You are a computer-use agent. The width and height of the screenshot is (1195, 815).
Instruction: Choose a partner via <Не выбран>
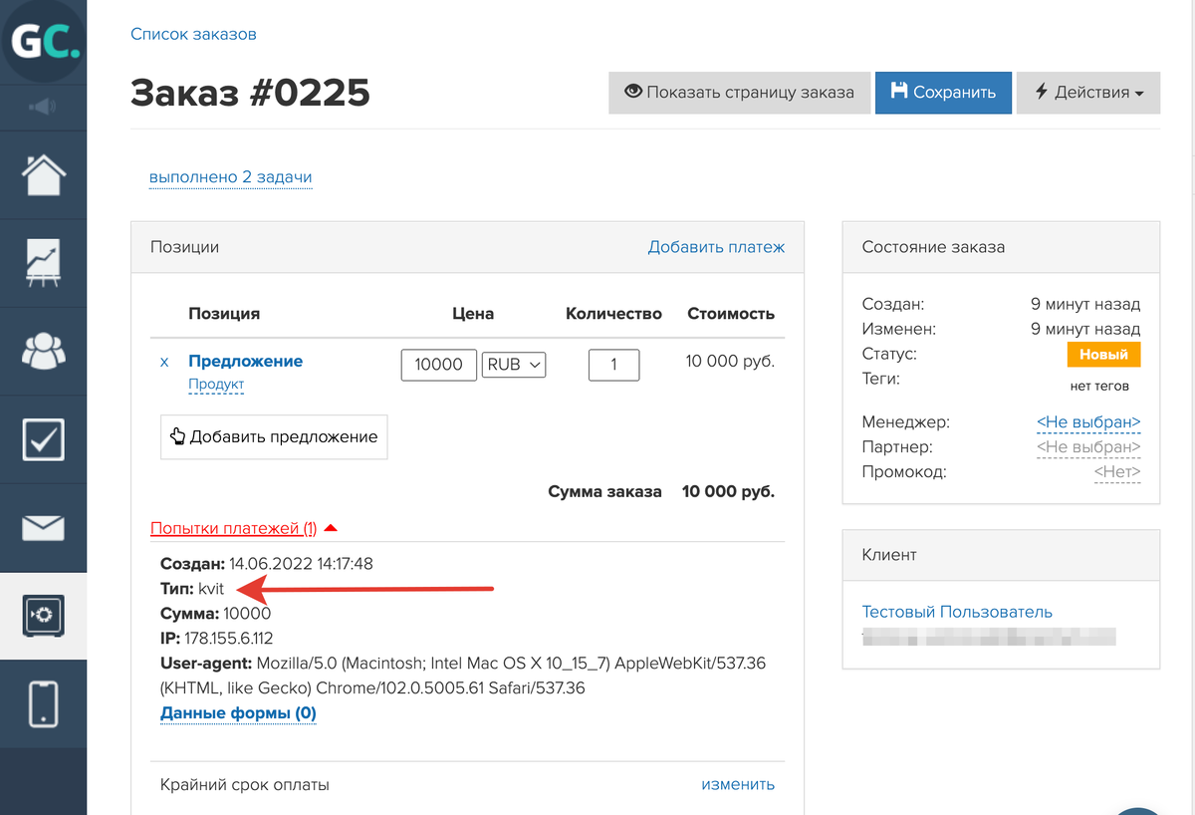pos(1088,447)
